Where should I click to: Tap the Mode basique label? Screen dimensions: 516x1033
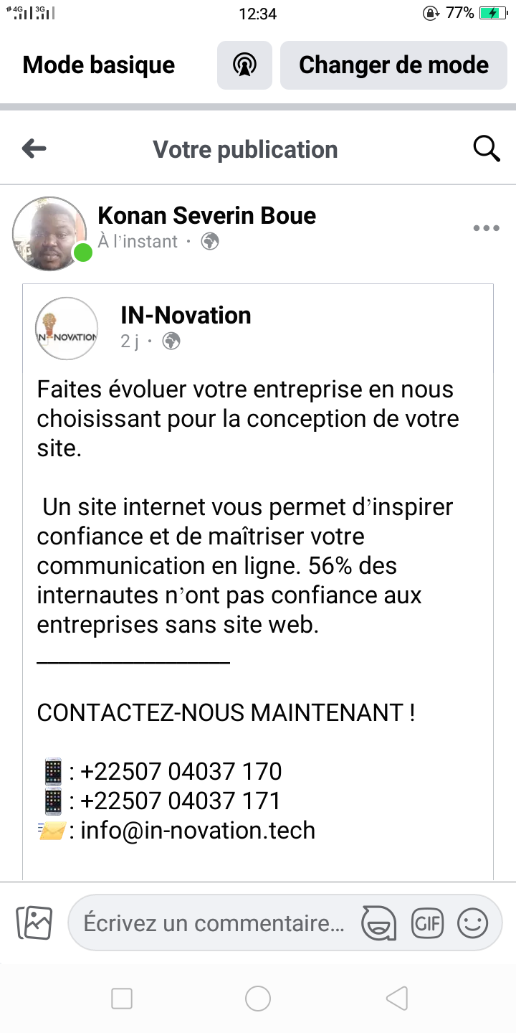pyautogui.click(x=99, y=65)
